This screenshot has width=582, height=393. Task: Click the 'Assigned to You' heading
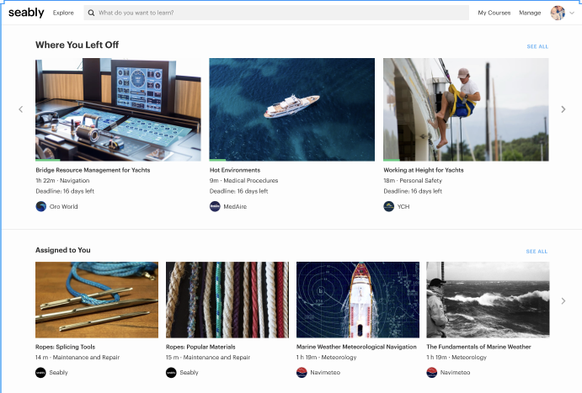point(63,250)
